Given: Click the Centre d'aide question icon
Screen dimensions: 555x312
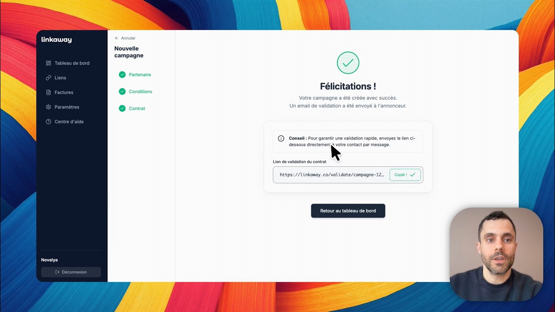Looking at the screenshot, I should tap(49, 122).
